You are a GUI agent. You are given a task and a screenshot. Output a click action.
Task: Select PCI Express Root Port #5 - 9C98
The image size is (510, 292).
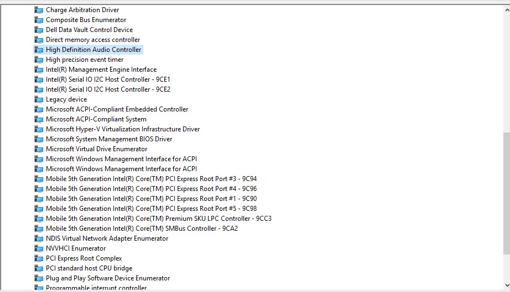click(x=151, y=209)
